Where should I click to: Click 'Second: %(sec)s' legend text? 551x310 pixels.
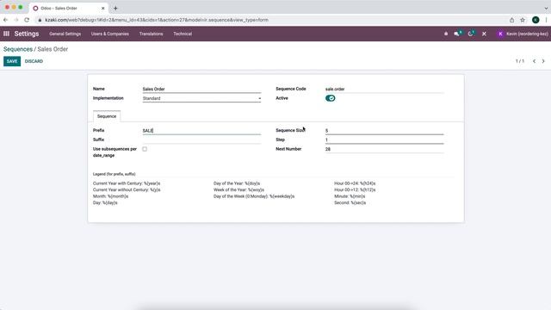tap(350, 203)
